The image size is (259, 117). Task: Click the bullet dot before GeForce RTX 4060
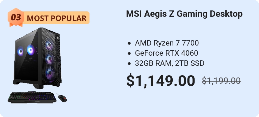click(129, 53)
